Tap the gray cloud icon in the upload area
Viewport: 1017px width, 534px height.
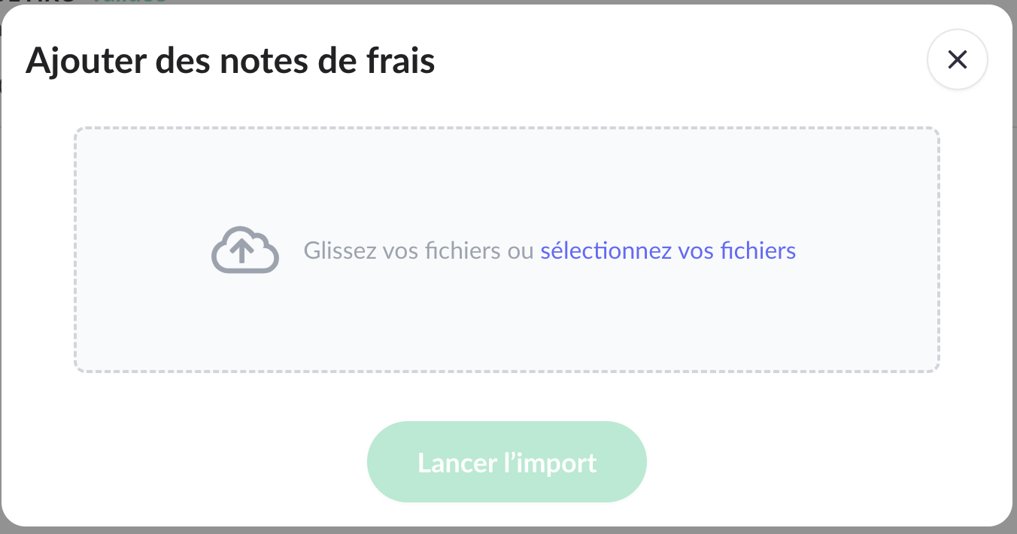pos(244,250)
